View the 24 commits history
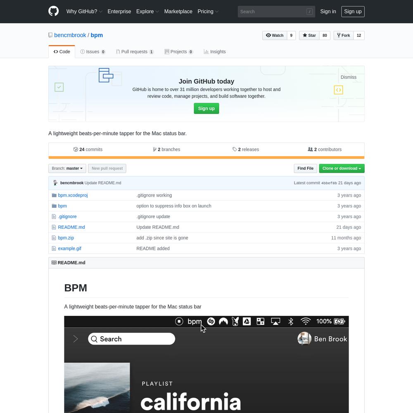 88,150
